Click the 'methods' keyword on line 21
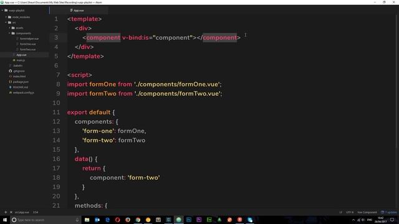Image resolution: width=399 pixels, height=224 pixels. [x=89, y=205]
